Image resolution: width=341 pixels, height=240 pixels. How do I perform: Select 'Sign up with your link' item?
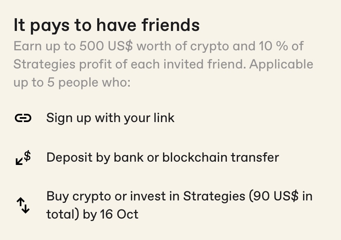tap(110, 118)
